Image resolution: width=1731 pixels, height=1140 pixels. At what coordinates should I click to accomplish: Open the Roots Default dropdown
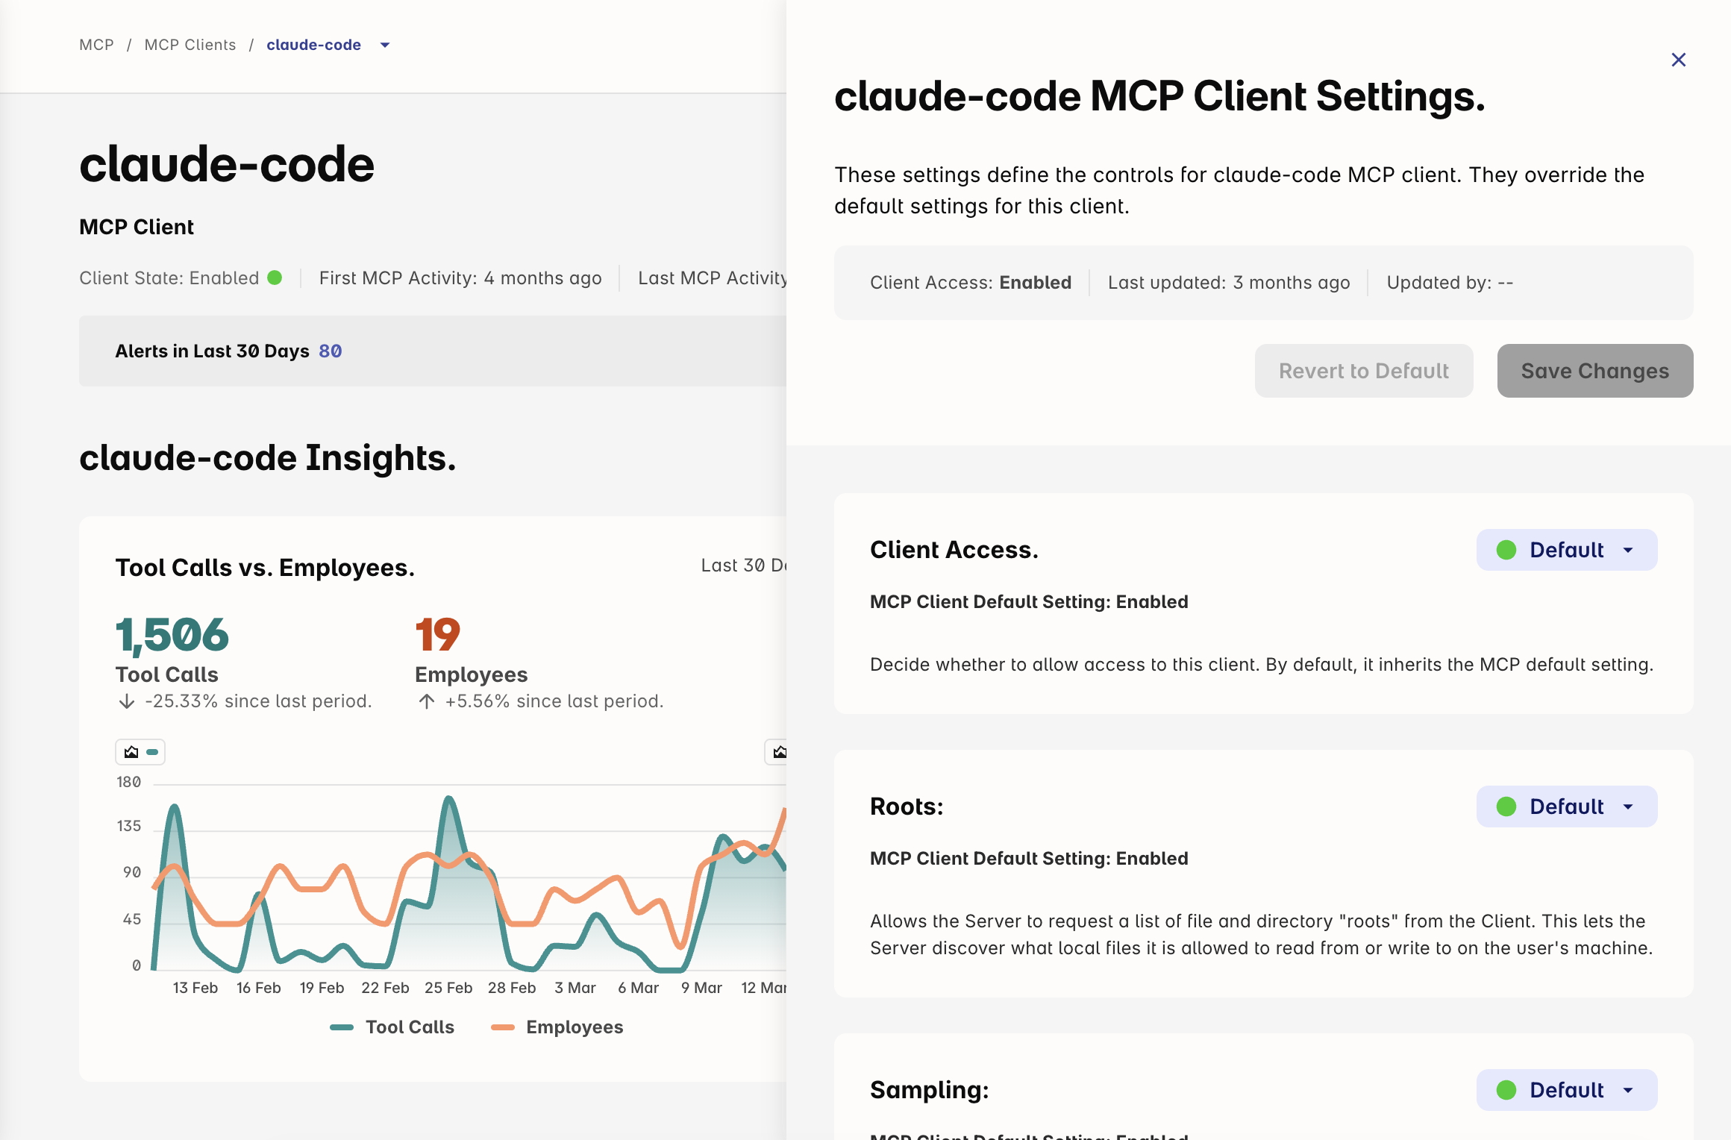point(1567,807)
